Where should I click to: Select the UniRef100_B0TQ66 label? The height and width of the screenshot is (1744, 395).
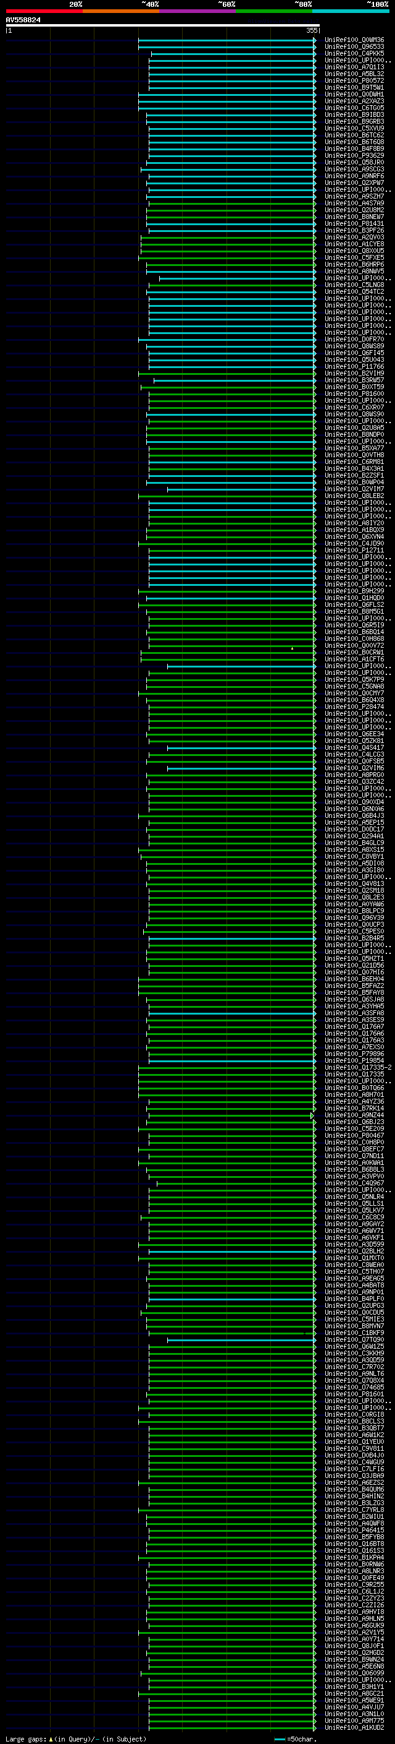354,1087
